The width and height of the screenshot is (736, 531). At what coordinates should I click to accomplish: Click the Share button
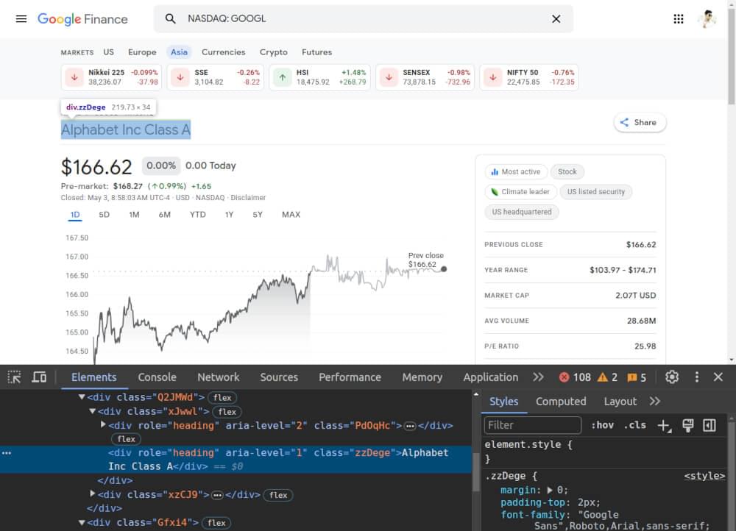[639, 122]
